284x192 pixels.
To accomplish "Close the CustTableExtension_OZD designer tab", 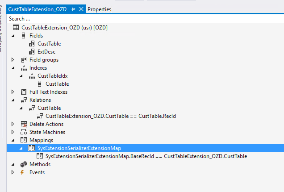I will [x=81, y=9].
